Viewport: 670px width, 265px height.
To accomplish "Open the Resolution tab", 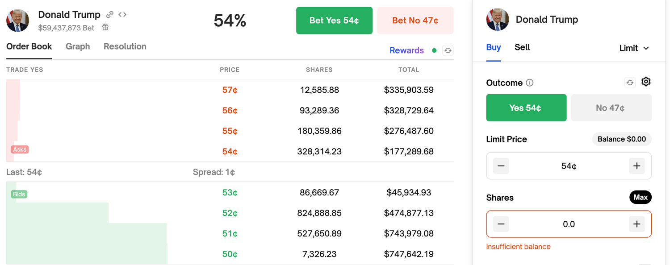I will tap(125, 46).
